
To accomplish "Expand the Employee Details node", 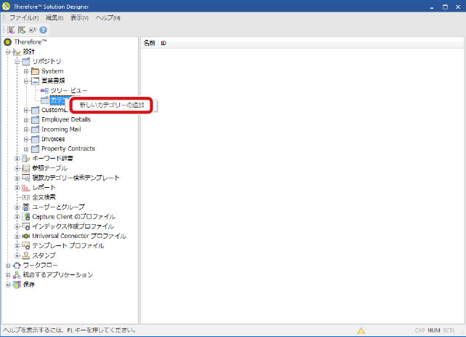I will (x=26, y=119).
